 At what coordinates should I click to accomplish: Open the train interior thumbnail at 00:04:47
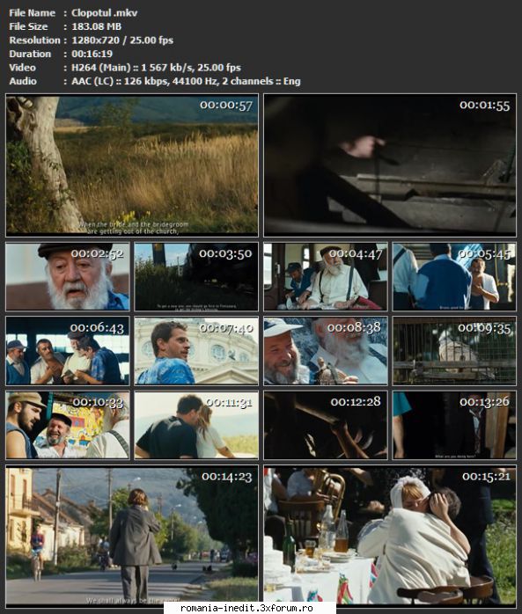pos(326,276)
